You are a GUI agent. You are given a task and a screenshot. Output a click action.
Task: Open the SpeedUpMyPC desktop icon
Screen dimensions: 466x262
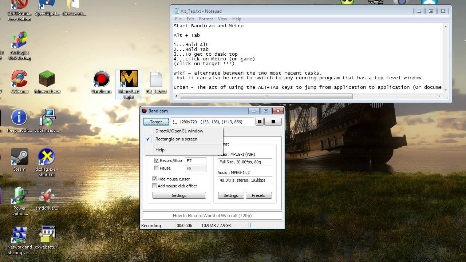[x=47, y=8]
